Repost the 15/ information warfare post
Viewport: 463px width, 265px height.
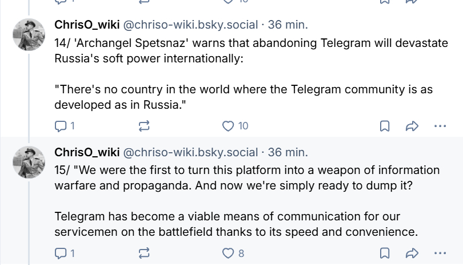pos(144,253)
